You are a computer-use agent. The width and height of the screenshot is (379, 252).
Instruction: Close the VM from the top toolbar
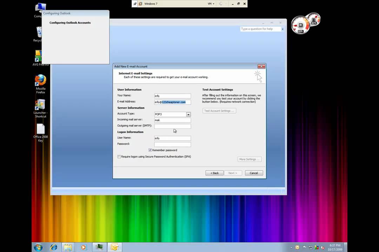(244, 3)
